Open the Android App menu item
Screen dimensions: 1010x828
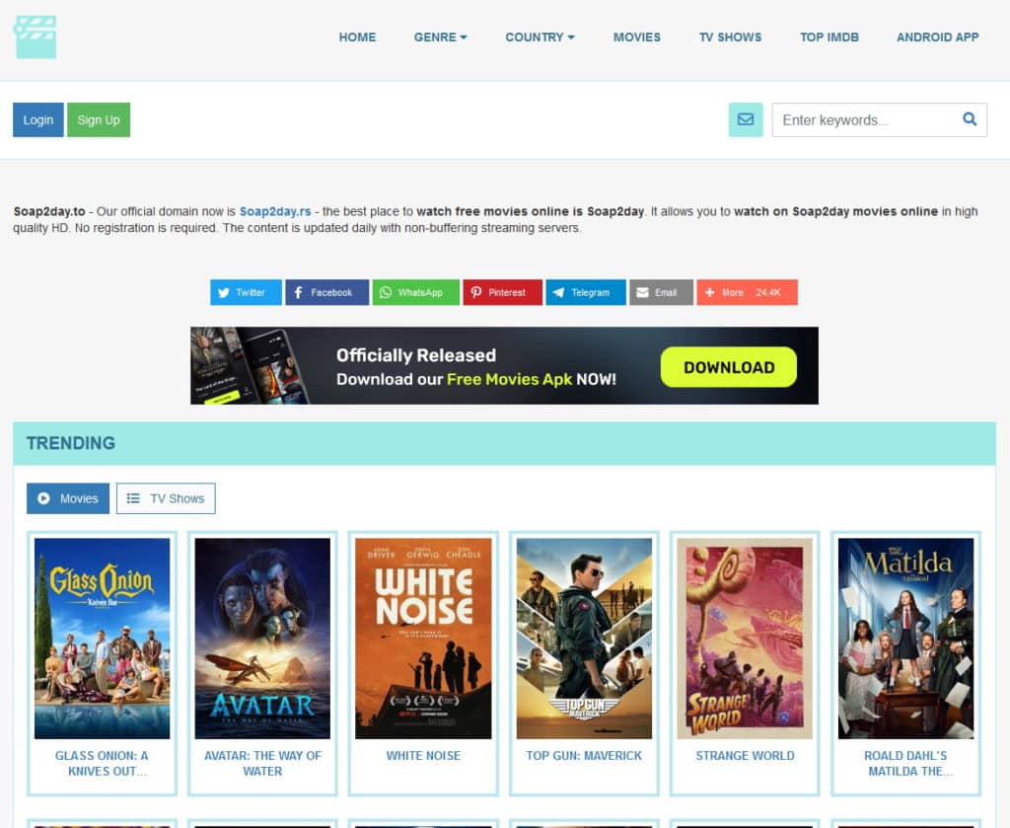938,38
